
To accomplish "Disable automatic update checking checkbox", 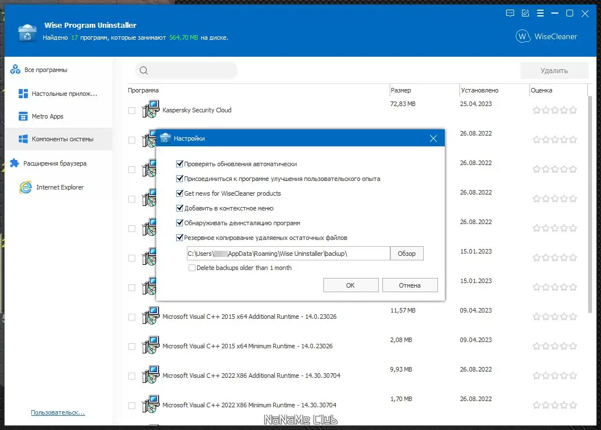I will (x=180, y=164).
